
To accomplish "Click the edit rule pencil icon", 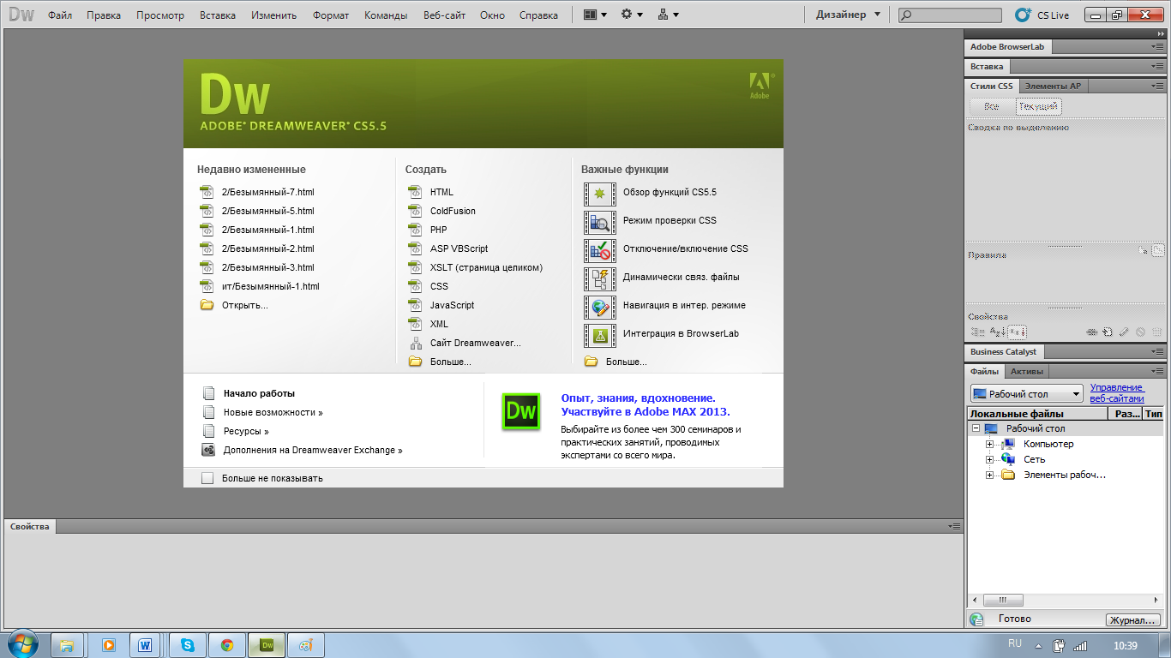I will click(x=1124, y=332).
